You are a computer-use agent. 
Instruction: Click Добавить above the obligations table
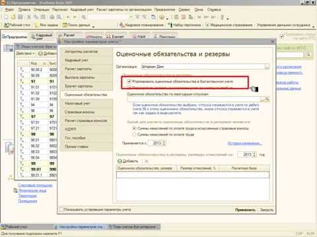127,161
